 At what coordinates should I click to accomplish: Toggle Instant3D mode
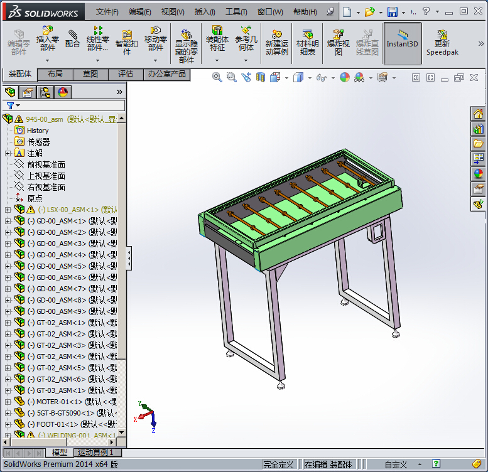(403, 43)
